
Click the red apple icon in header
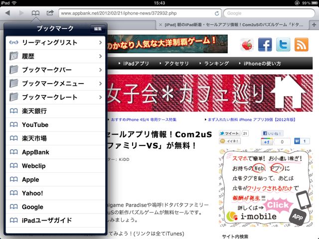pos(247,44)
